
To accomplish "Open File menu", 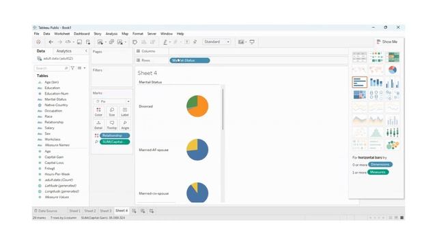I will (x=36, y=33).
